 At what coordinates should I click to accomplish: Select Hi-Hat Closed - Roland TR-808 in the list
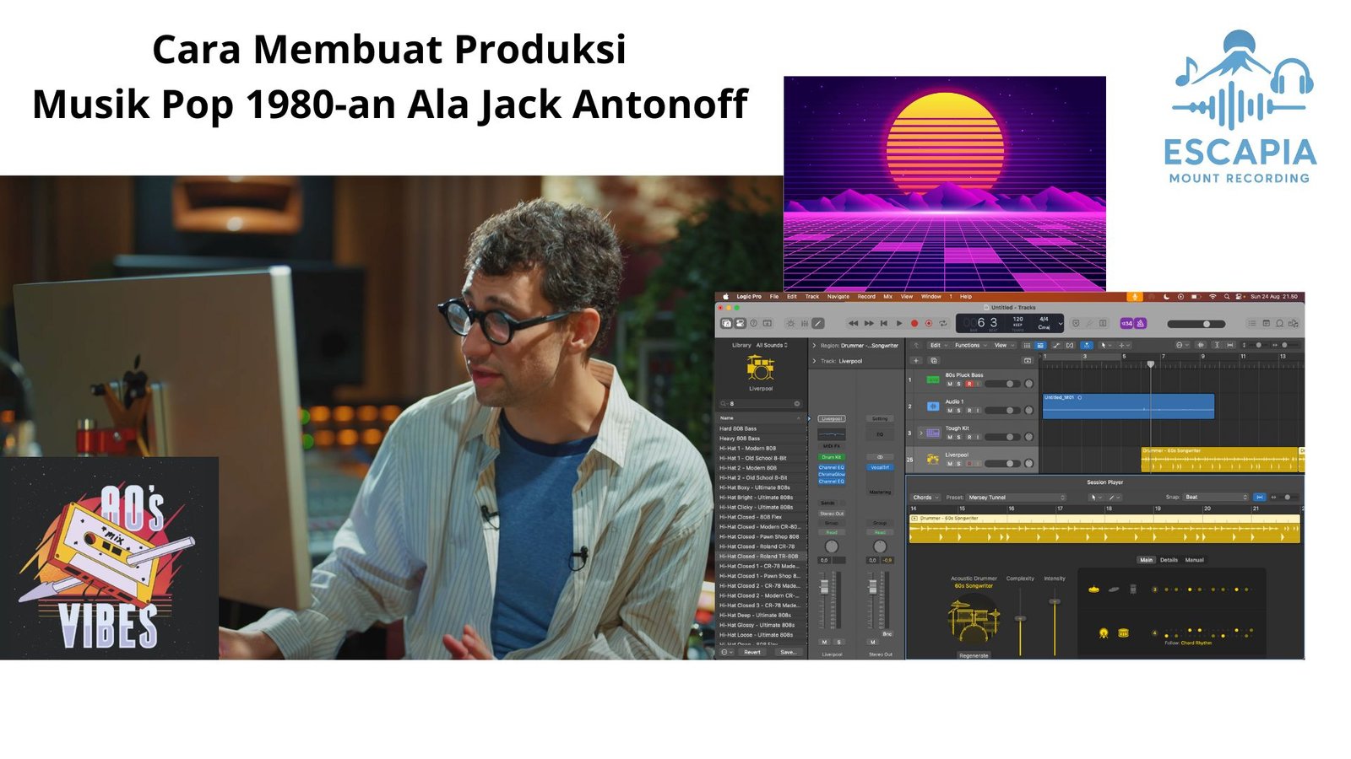point(758,557)
